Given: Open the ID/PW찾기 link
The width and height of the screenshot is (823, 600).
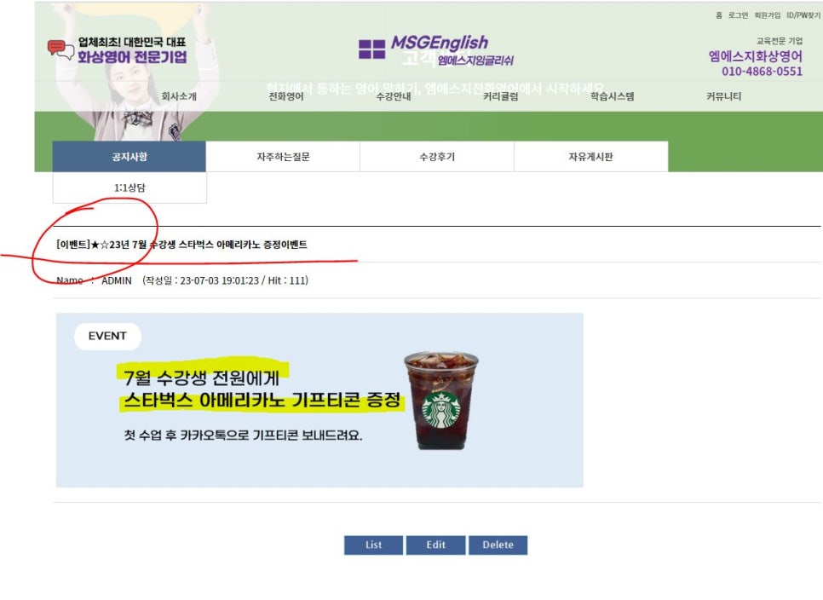Looking at the screenshot, I should (803, 15).
